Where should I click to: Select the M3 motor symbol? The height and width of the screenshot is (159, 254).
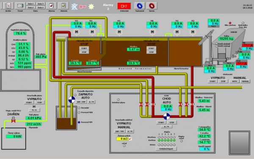[77, 32]
